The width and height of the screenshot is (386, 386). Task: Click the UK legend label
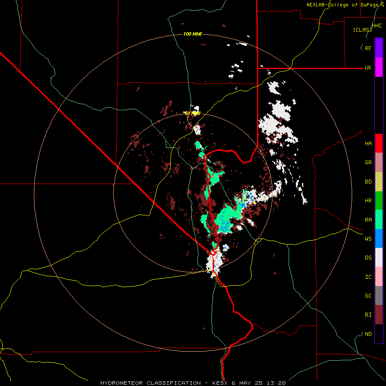click(x=368, y=68)
